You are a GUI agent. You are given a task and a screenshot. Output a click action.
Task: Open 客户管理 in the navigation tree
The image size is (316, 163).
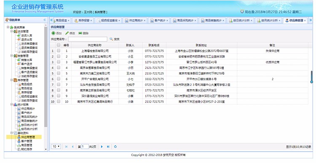(x=27, y=141)
